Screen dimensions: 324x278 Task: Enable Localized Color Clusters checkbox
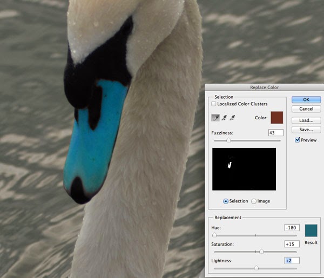coord(214,104)
